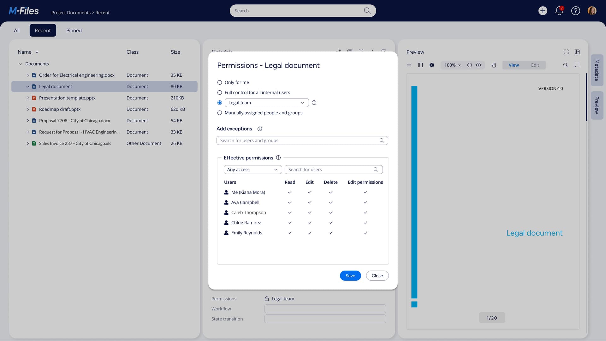Expand Order for Electrical engineering.docx row

pos(28,75)
